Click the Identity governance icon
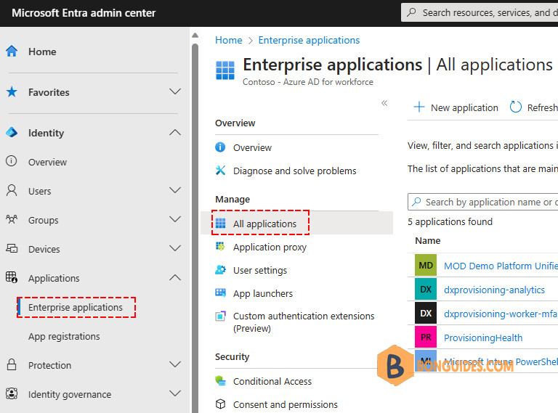Image resolution: width=558 pixels, height=413 pixels. click(12, 393)
